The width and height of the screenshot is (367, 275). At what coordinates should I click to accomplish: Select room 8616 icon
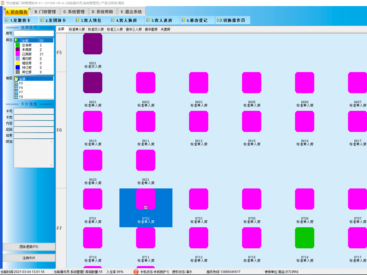point(305,121)
